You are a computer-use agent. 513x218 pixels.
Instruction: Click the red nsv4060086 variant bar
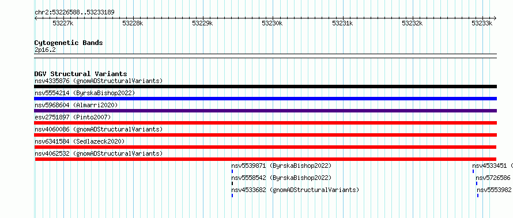(265, 135)
